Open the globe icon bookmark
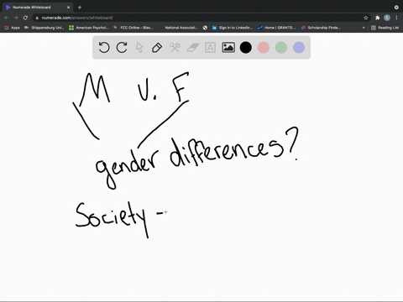This screenshot has width=403, height=302. tap(205, 28)
